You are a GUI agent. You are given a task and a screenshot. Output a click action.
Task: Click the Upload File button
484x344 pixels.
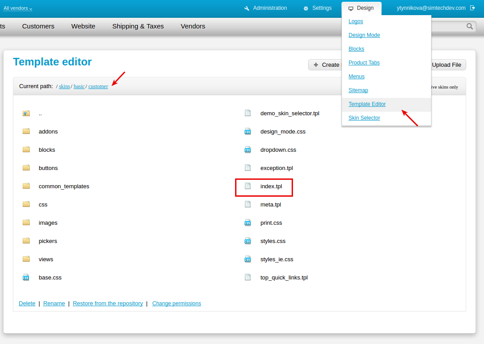[448, 65]
